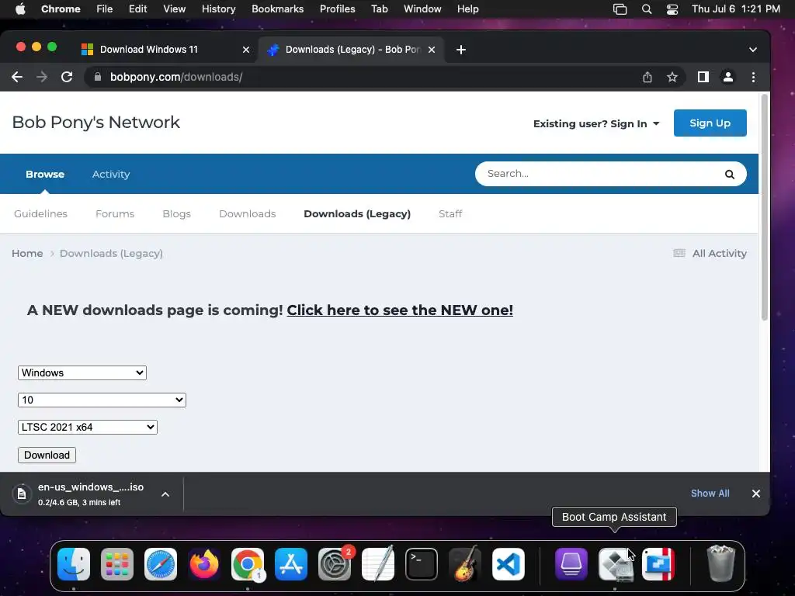795x596 pixels.
Task: Open Control Center in menu bar
Action: (672, 9)
